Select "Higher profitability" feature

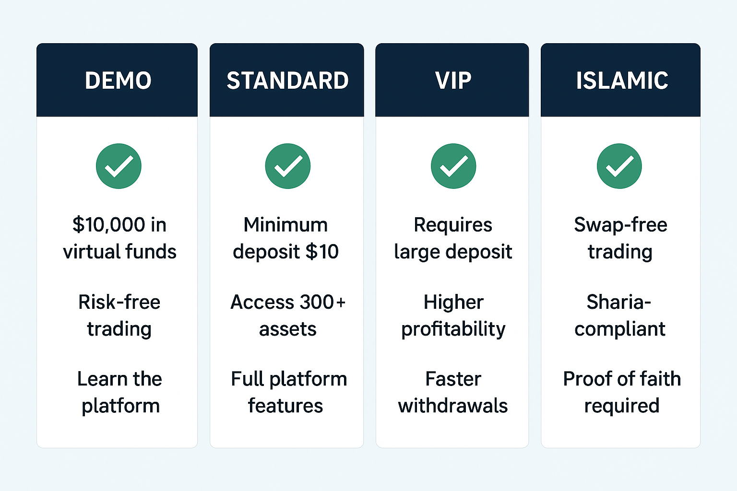(x=453, y=315)
